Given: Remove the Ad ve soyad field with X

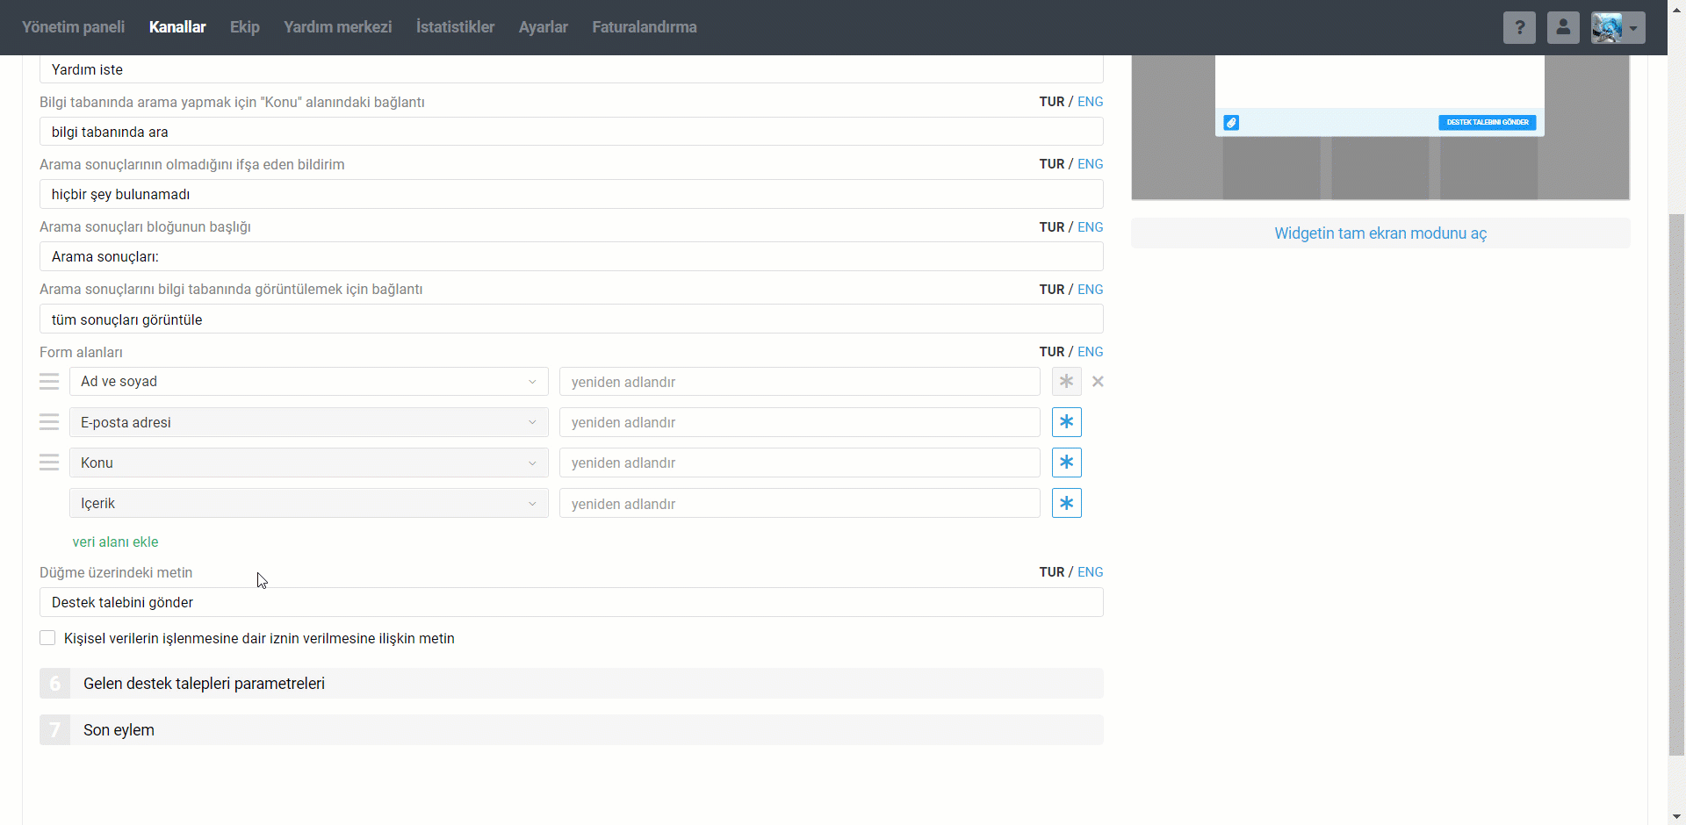Looking at the screenshot, I should (1098, 382).
